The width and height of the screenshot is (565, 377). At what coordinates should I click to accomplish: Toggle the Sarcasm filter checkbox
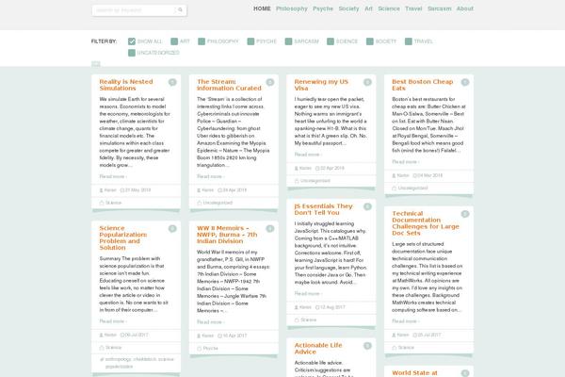pos(289,41)
